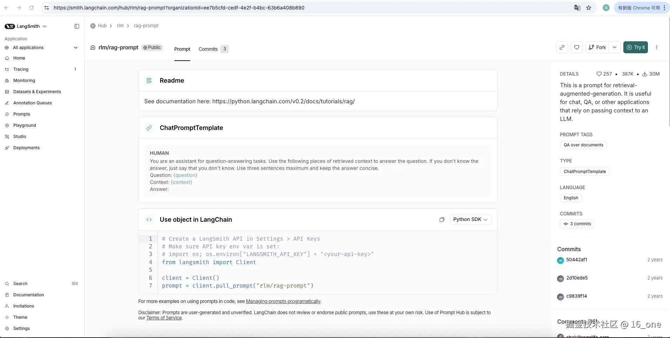Screen dimensions: 670x338
Task: Open the Theme switcher in sidebar
Action: [20, 317]
